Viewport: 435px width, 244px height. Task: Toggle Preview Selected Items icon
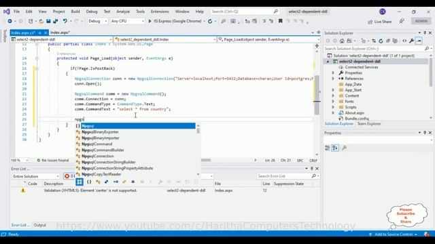[419, 41]
